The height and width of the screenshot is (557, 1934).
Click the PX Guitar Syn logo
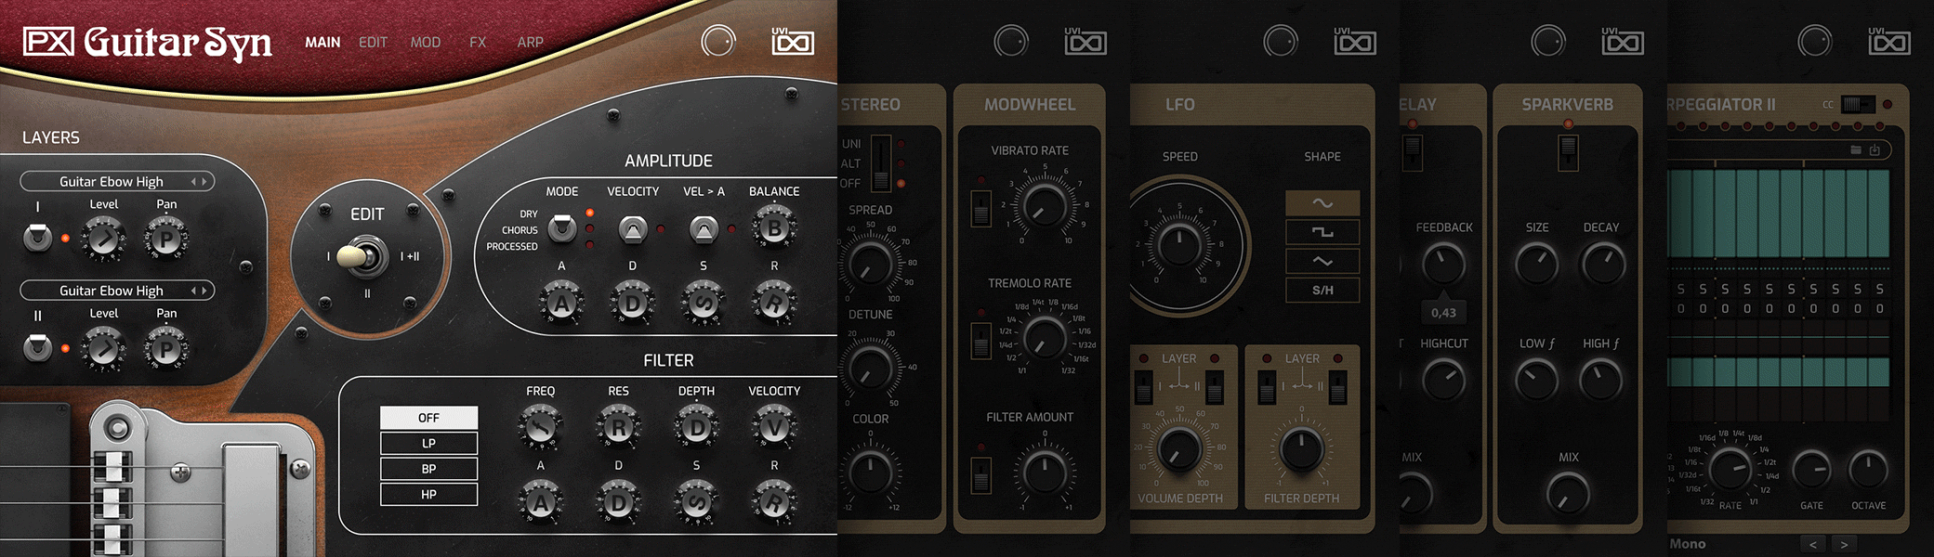point(148,42)
